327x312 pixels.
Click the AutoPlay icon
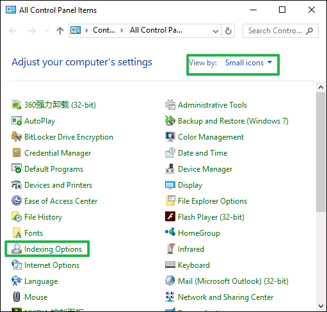tap(17, 121)
